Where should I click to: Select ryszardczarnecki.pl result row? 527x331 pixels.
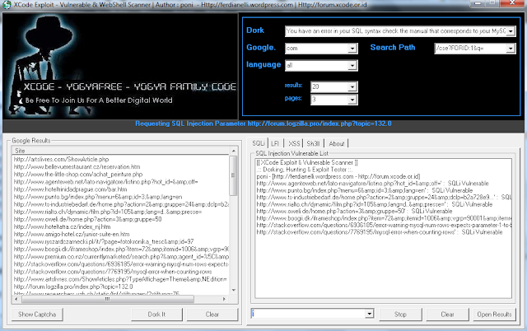click(104, 241)
